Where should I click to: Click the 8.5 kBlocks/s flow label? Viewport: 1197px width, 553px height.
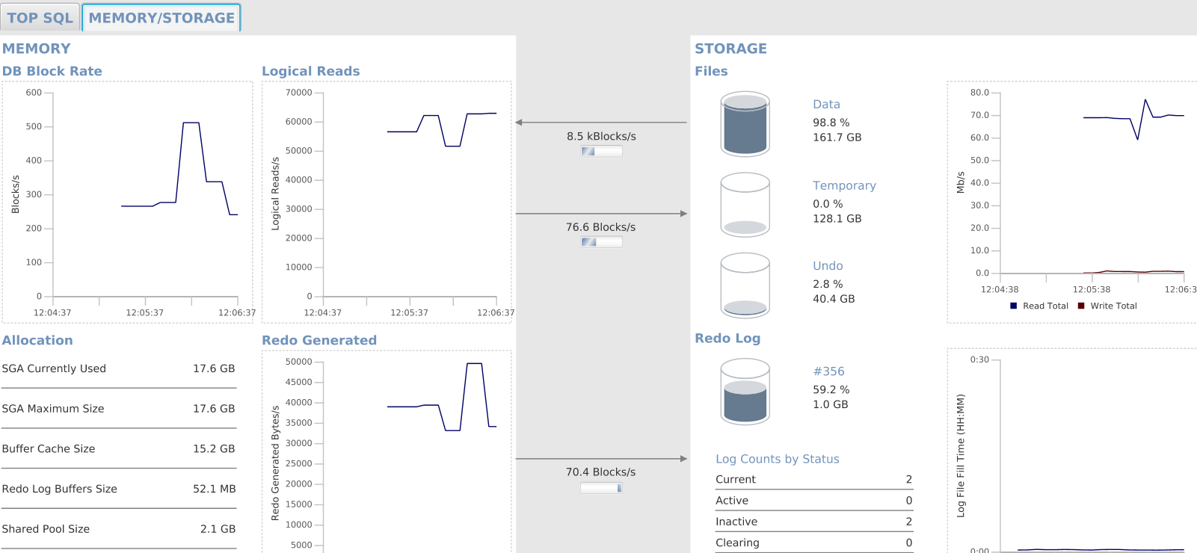[x=601, y=137]
